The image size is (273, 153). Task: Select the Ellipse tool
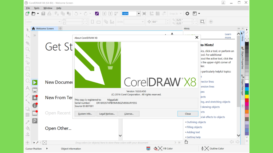(28, 75)
